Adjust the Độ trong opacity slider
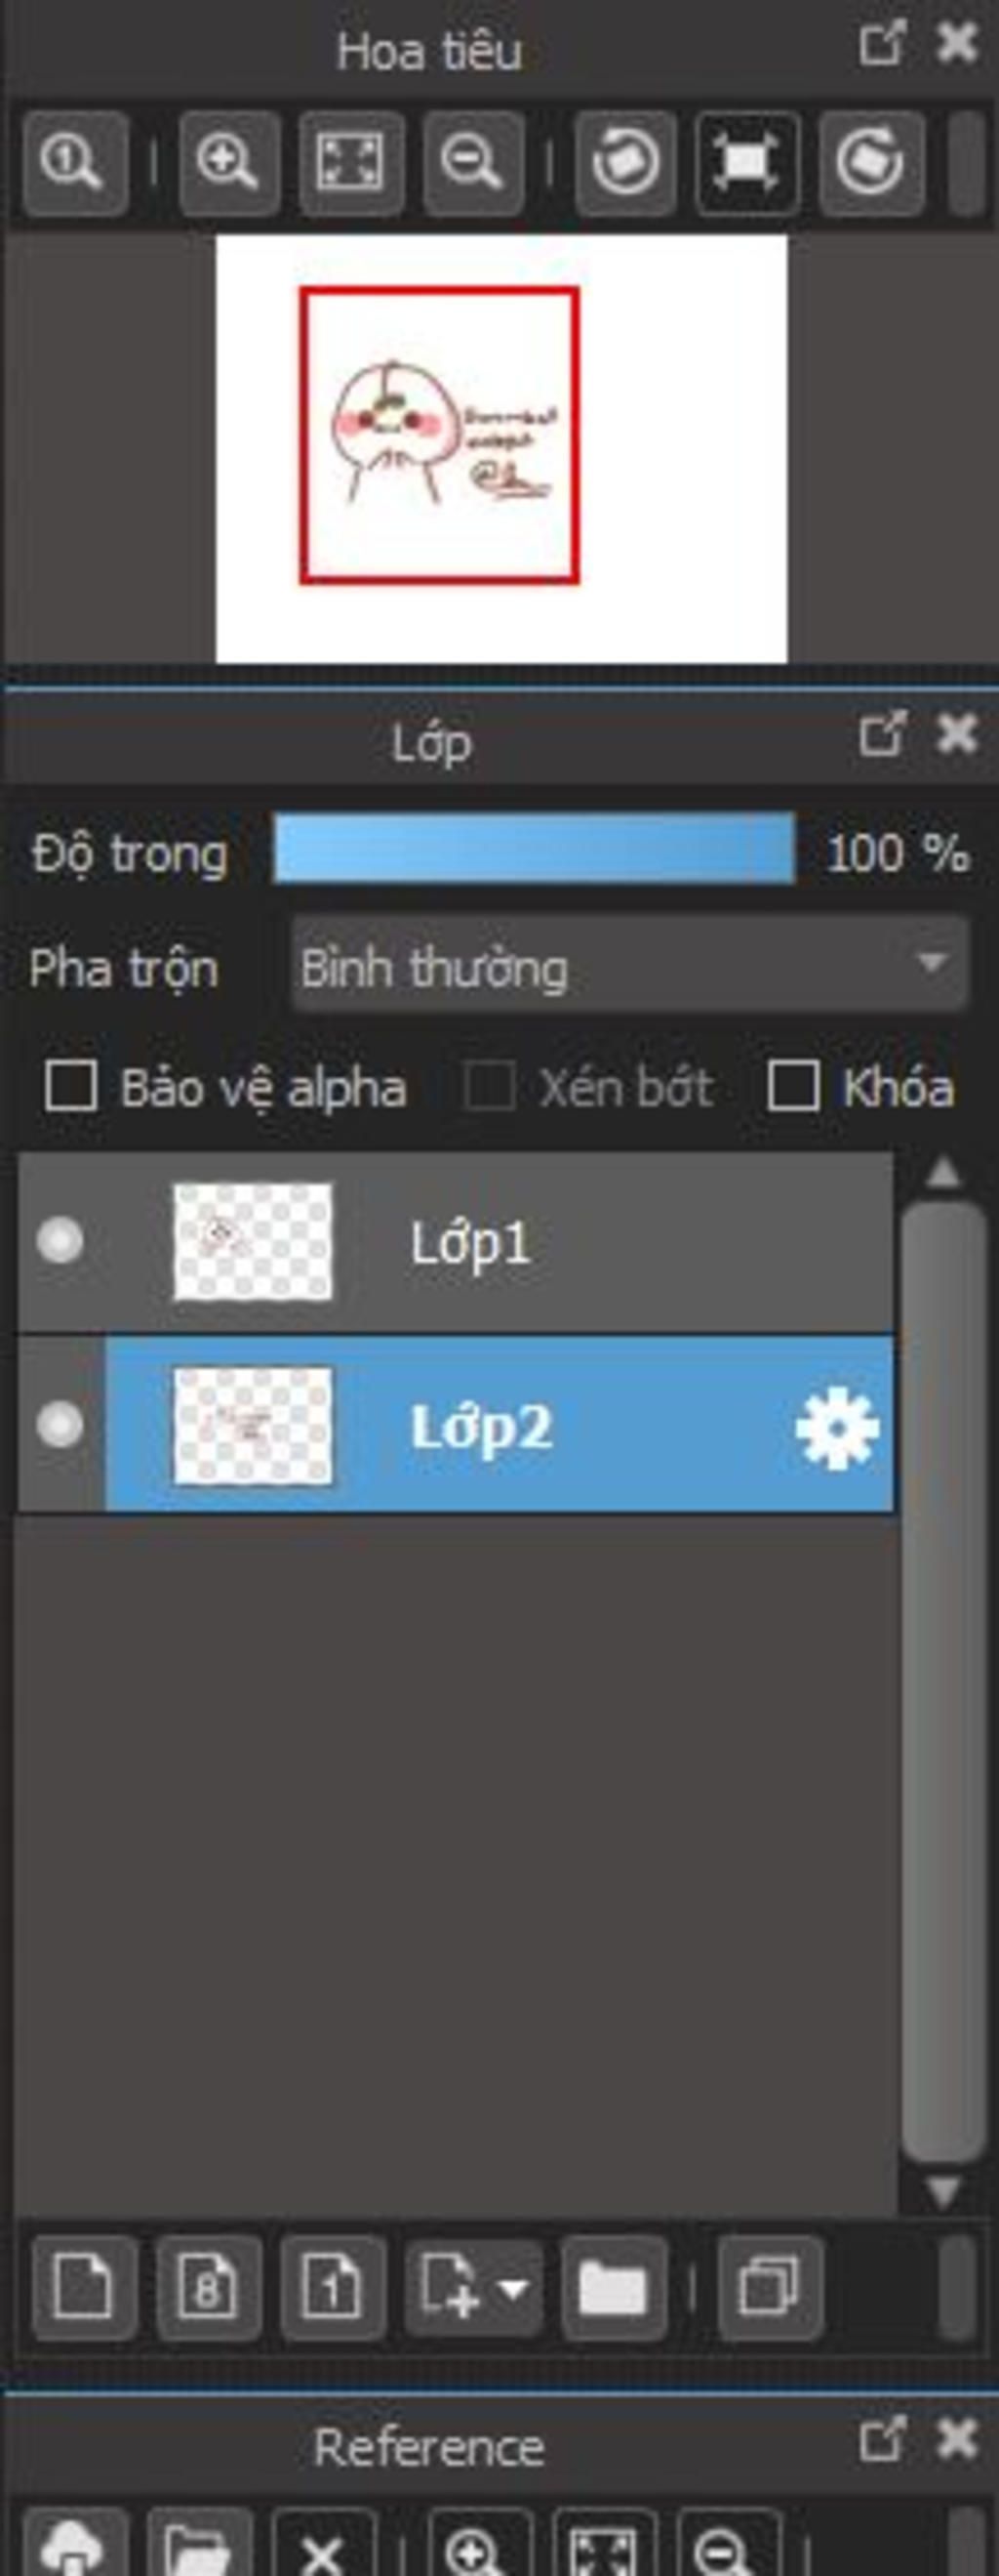 535,848
